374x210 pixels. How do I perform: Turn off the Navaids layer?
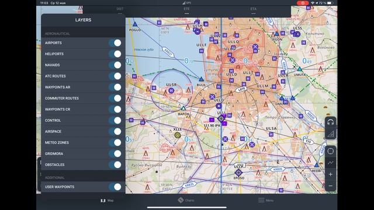(115, 65)
